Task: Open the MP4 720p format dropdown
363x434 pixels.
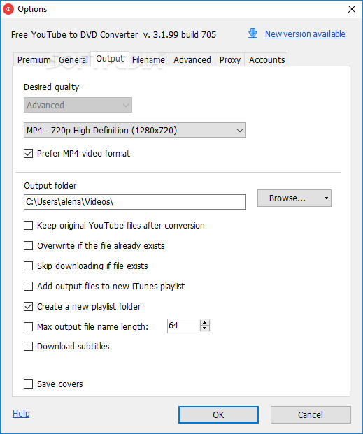Action: click(135, 130)
